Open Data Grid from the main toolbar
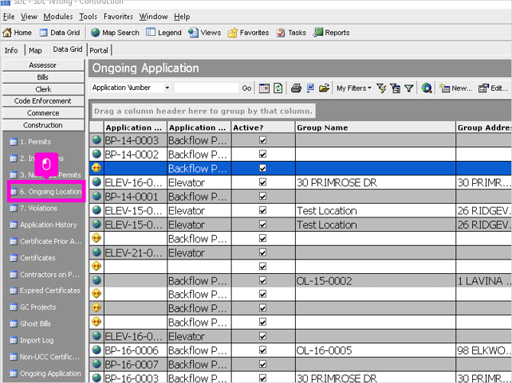This screenshot has width=512, height=383. [x=60, y=33]
